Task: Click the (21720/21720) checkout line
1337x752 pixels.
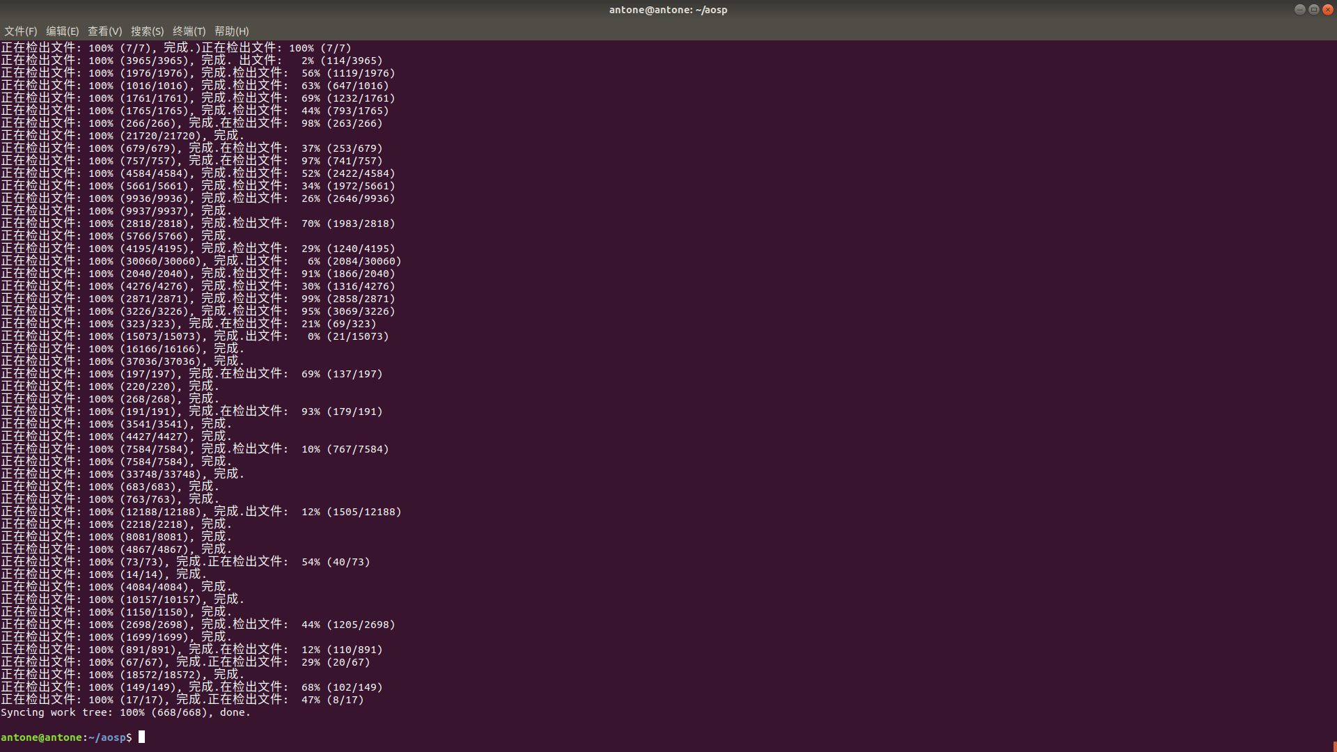Action: point(160,136)
